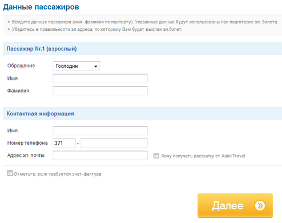Click the Обращение field label
The width and height of the screenshot is (282, 223).
(21, 66)
